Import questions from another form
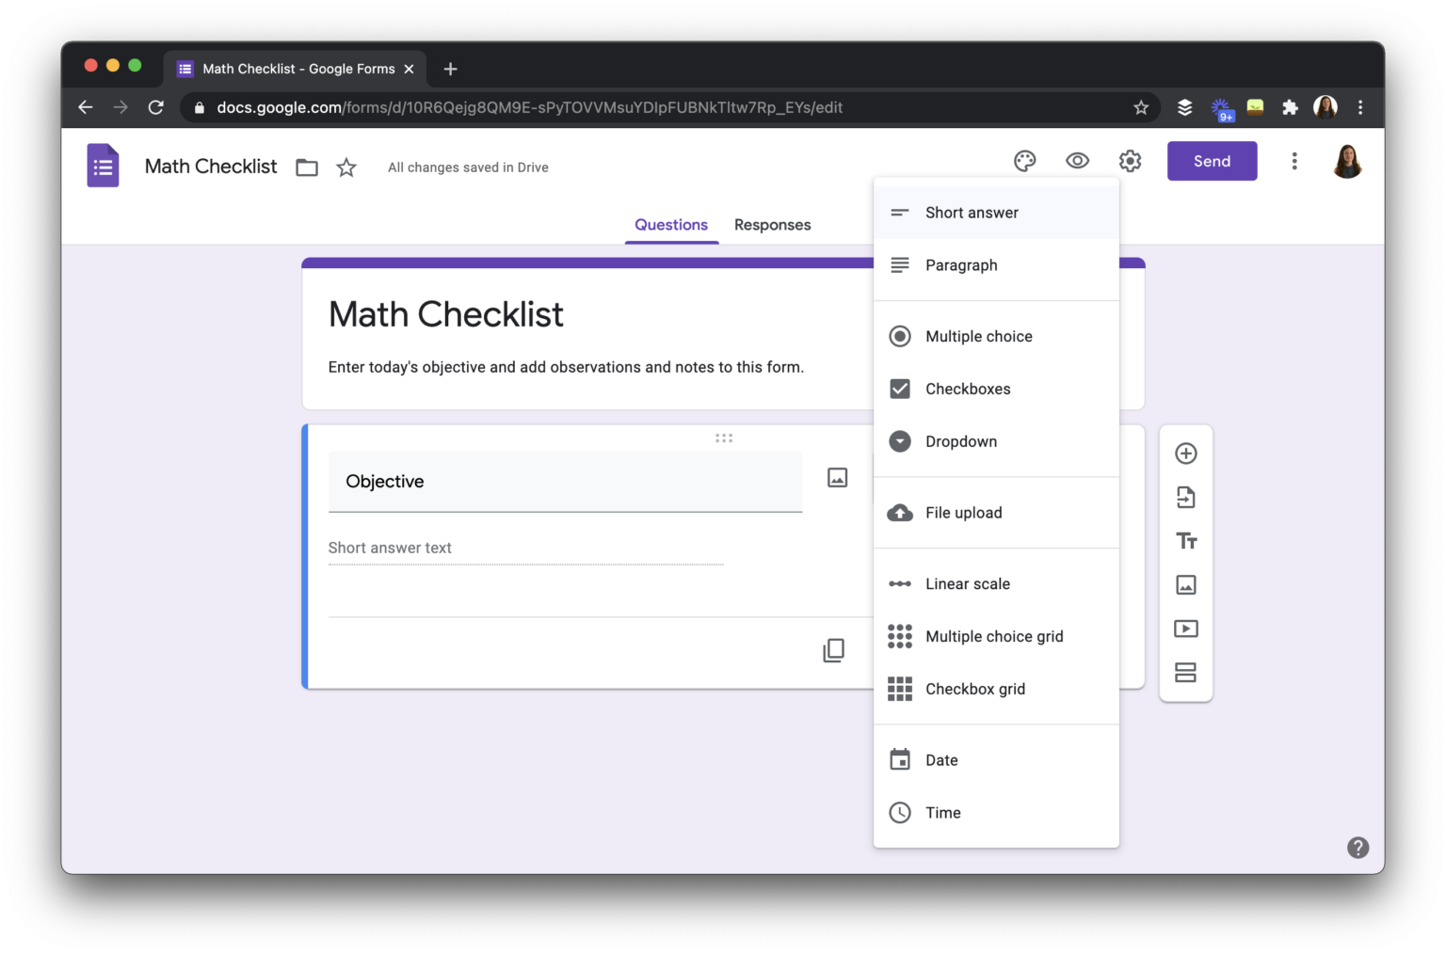Screen dimensions: 1446x955 pos(1185,497)
